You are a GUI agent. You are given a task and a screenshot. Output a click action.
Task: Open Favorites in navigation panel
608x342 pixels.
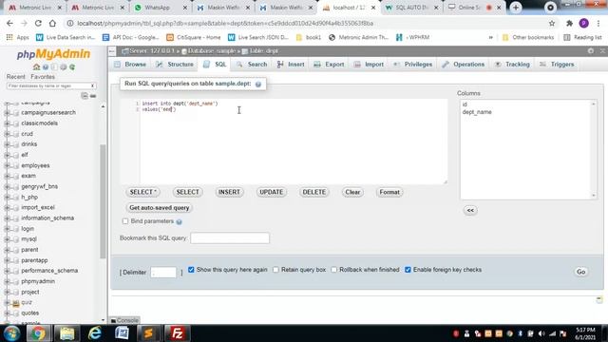coord(43,77)
